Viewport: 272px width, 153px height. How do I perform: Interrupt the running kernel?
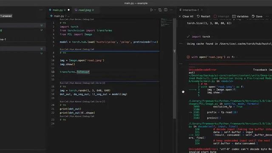tap(221, 16)
